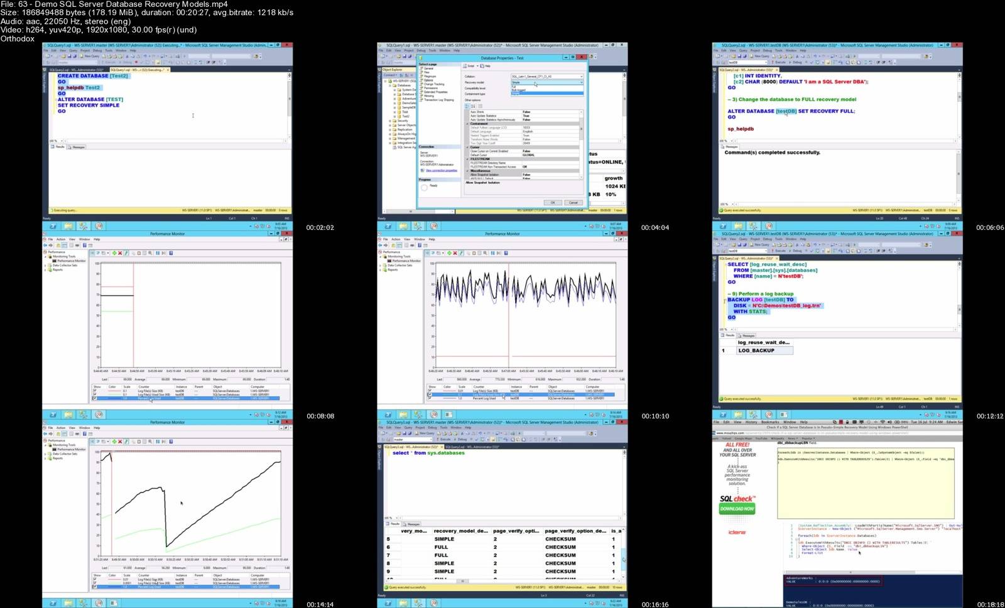This screenshot has height=608, width=1005.
Task: Click green Add counter icon in 00:10:10 frame
Action: point(449,253)
